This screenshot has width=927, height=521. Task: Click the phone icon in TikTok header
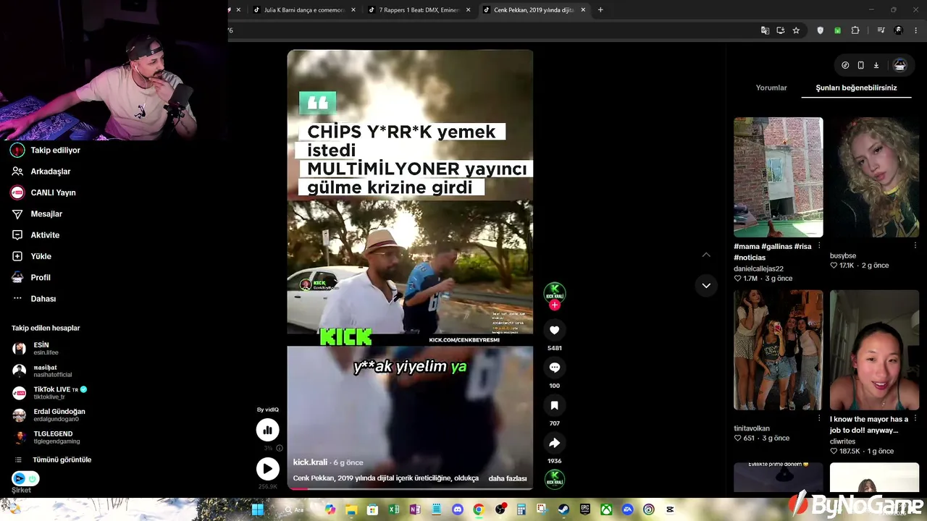860,65
